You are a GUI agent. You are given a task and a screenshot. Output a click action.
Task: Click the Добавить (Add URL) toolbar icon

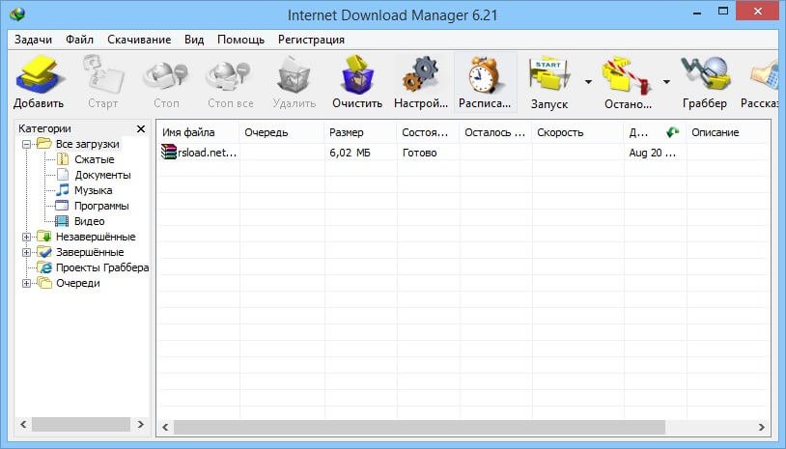pyautogui.click(x=39, y=75)
